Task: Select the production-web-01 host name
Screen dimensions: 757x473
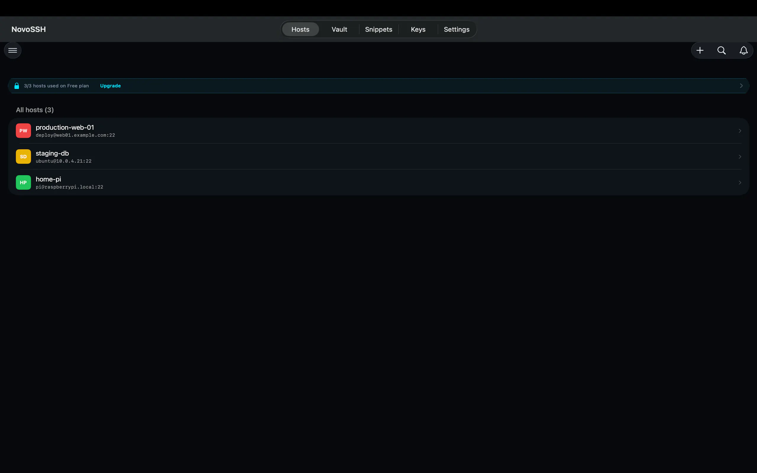Action: pyautogui.click(x=65, y=127)
